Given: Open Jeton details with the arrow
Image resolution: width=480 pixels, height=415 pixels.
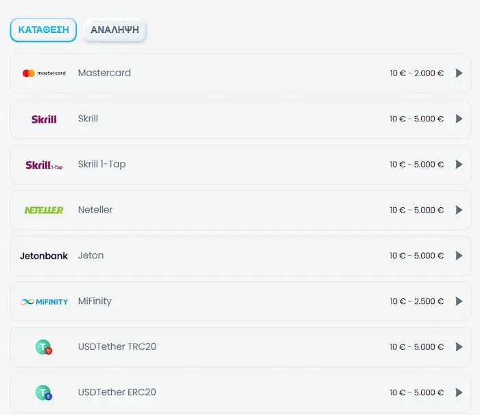Looking at the screenshot, I should coord(459,256).
